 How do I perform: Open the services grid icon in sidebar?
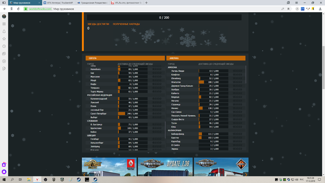4,24
